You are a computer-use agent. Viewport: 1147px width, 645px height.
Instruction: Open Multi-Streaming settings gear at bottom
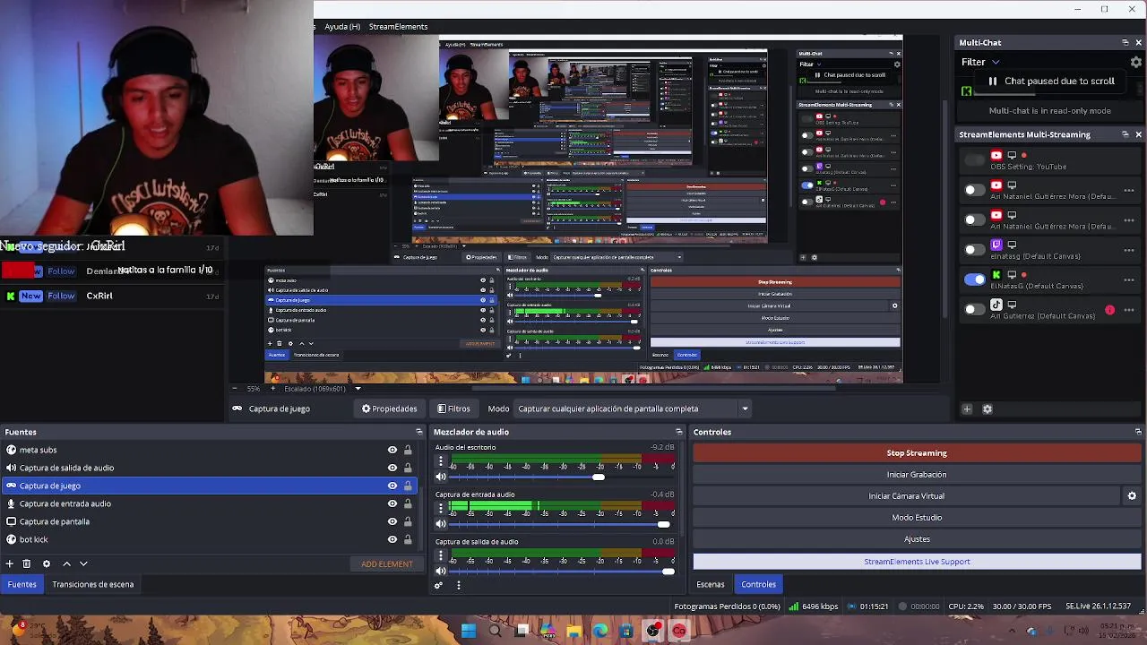tap(987, 409)
